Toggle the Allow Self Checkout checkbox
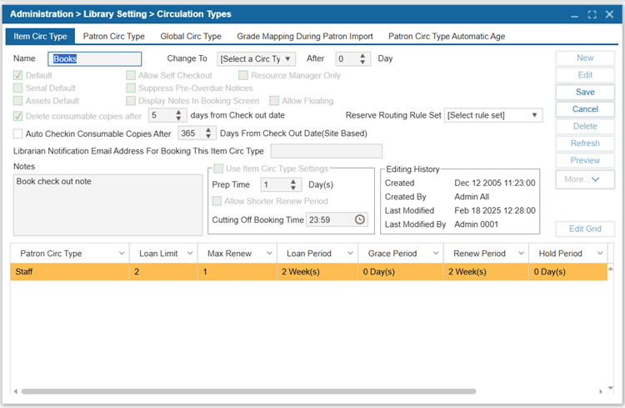 pyautogui.click(x=132, y=75)
